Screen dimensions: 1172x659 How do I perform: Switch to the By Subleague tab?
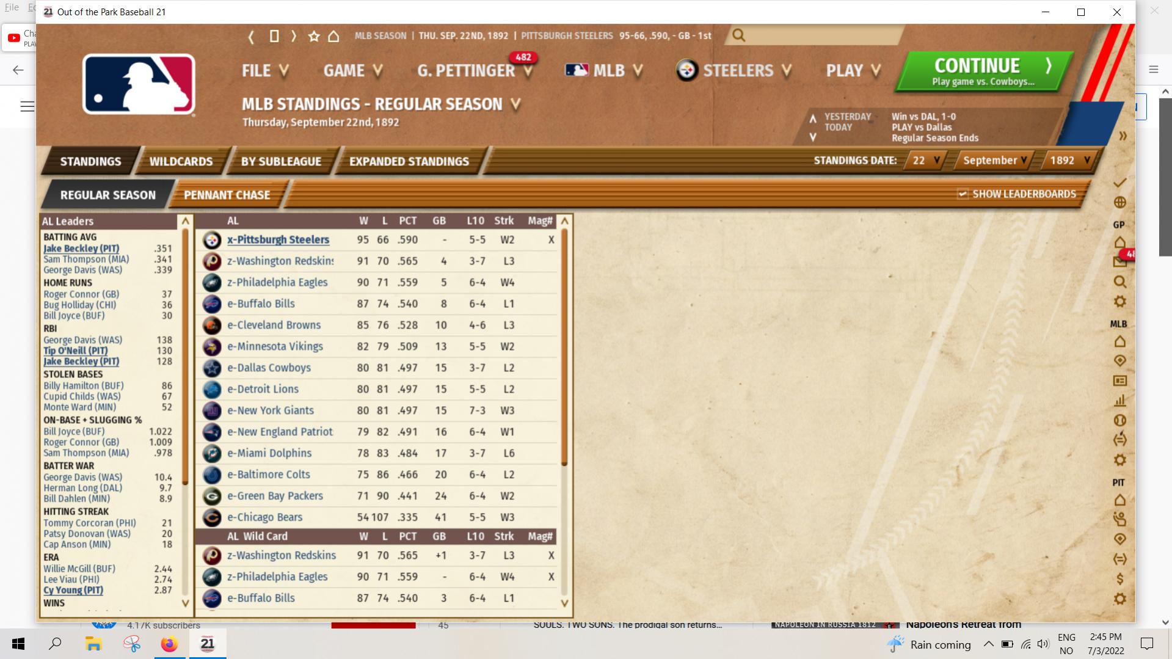pyautogui.click(x=281, y=162)
